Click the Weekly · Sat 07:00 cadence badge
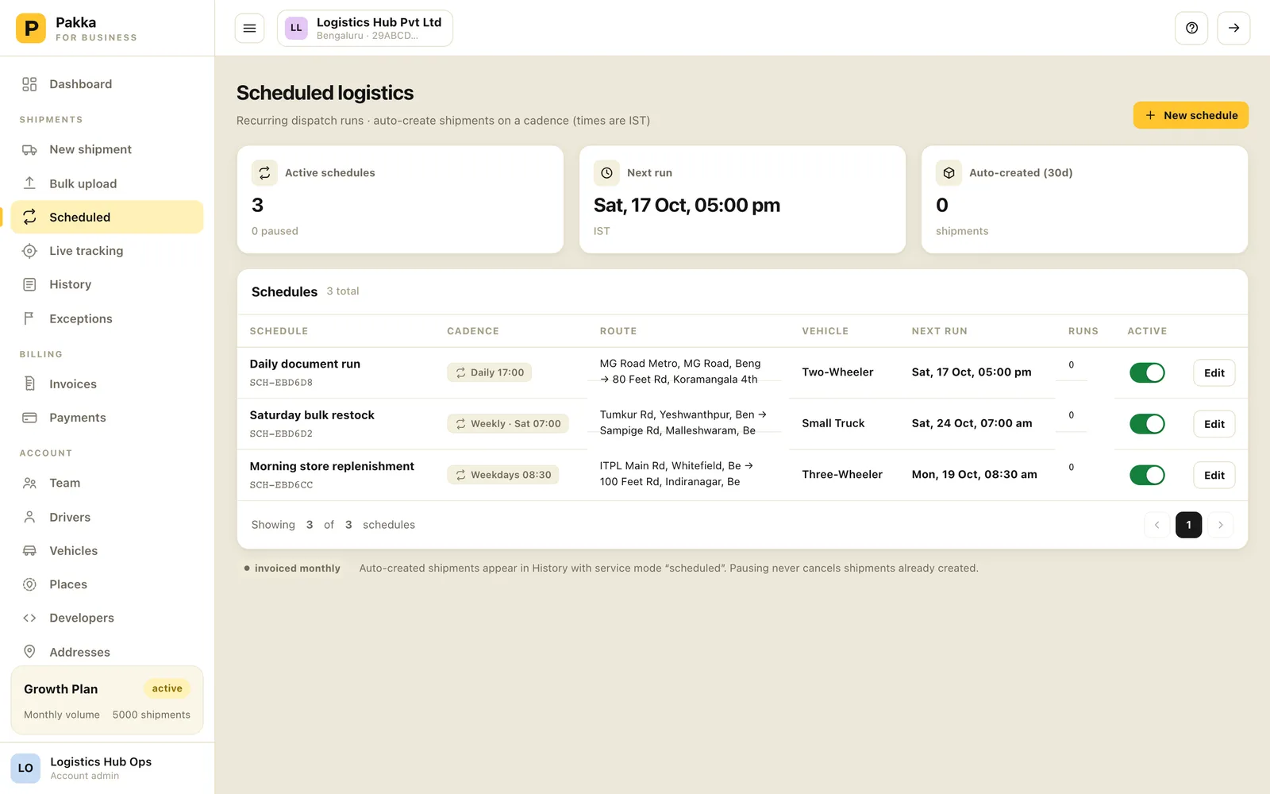The image size is (1270, 794). [x=507, y=424]
